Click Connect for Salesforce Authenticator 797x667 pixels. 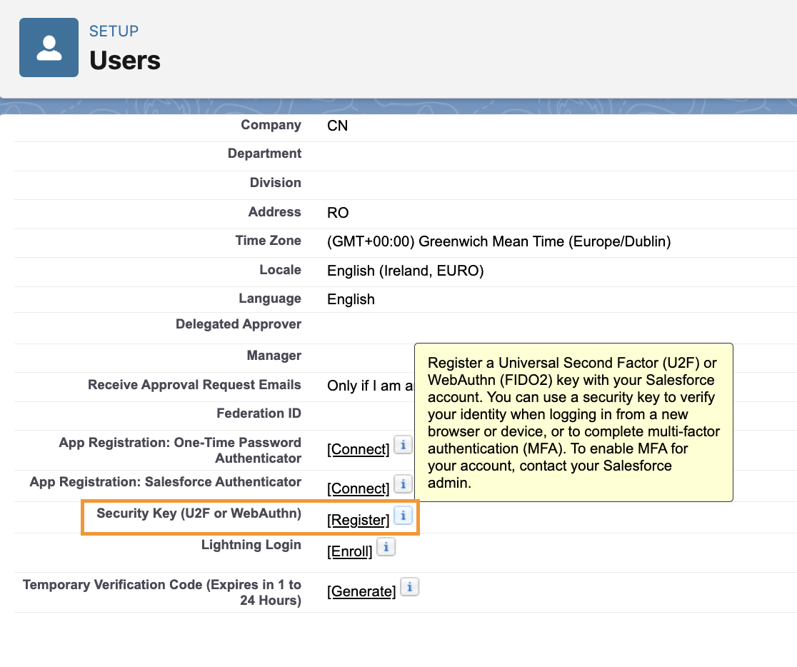[359, 488]
